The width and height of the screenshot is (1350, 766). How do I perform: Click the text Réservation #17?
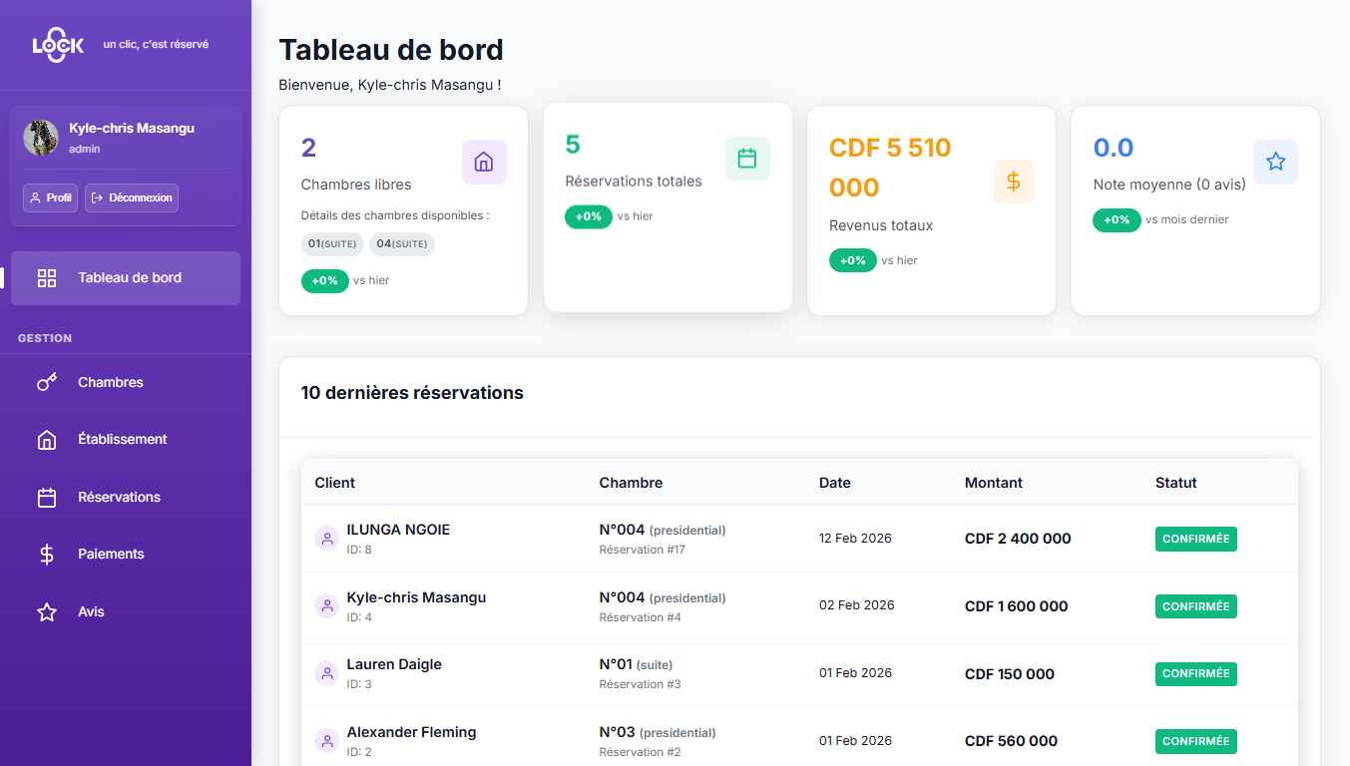coord(643,550)
